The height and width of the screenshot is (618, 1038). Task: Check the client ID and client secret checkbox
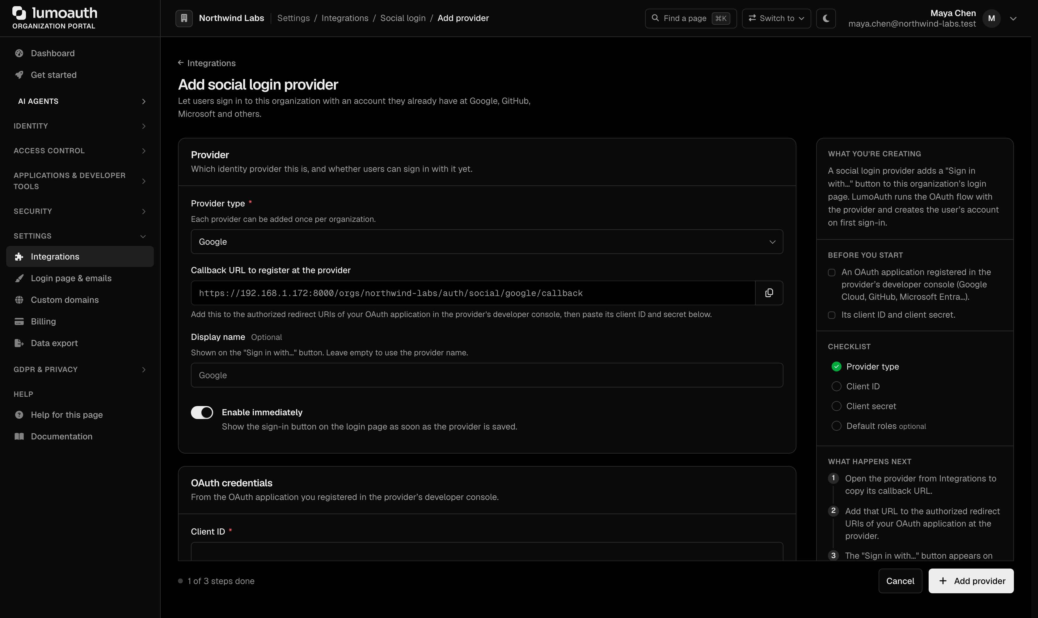tap(832, 315)
